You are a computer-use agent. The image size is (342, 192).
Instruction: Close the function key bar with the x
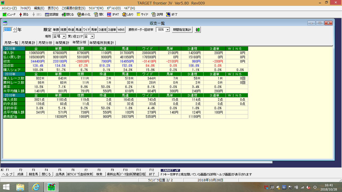click(x=2, y=170)
